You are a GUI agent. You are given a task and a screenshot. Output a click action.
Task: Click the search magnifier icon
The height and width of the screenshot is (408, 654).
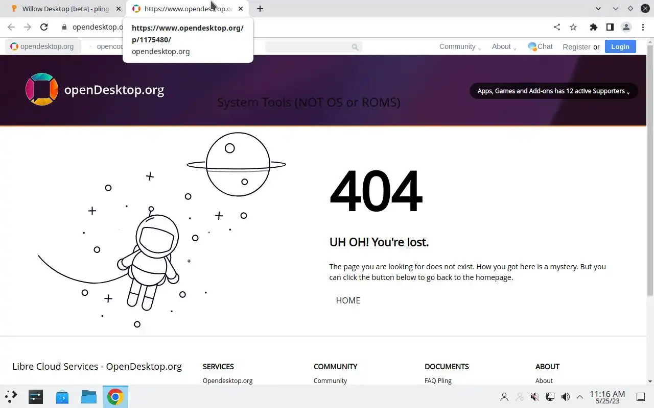355,47
